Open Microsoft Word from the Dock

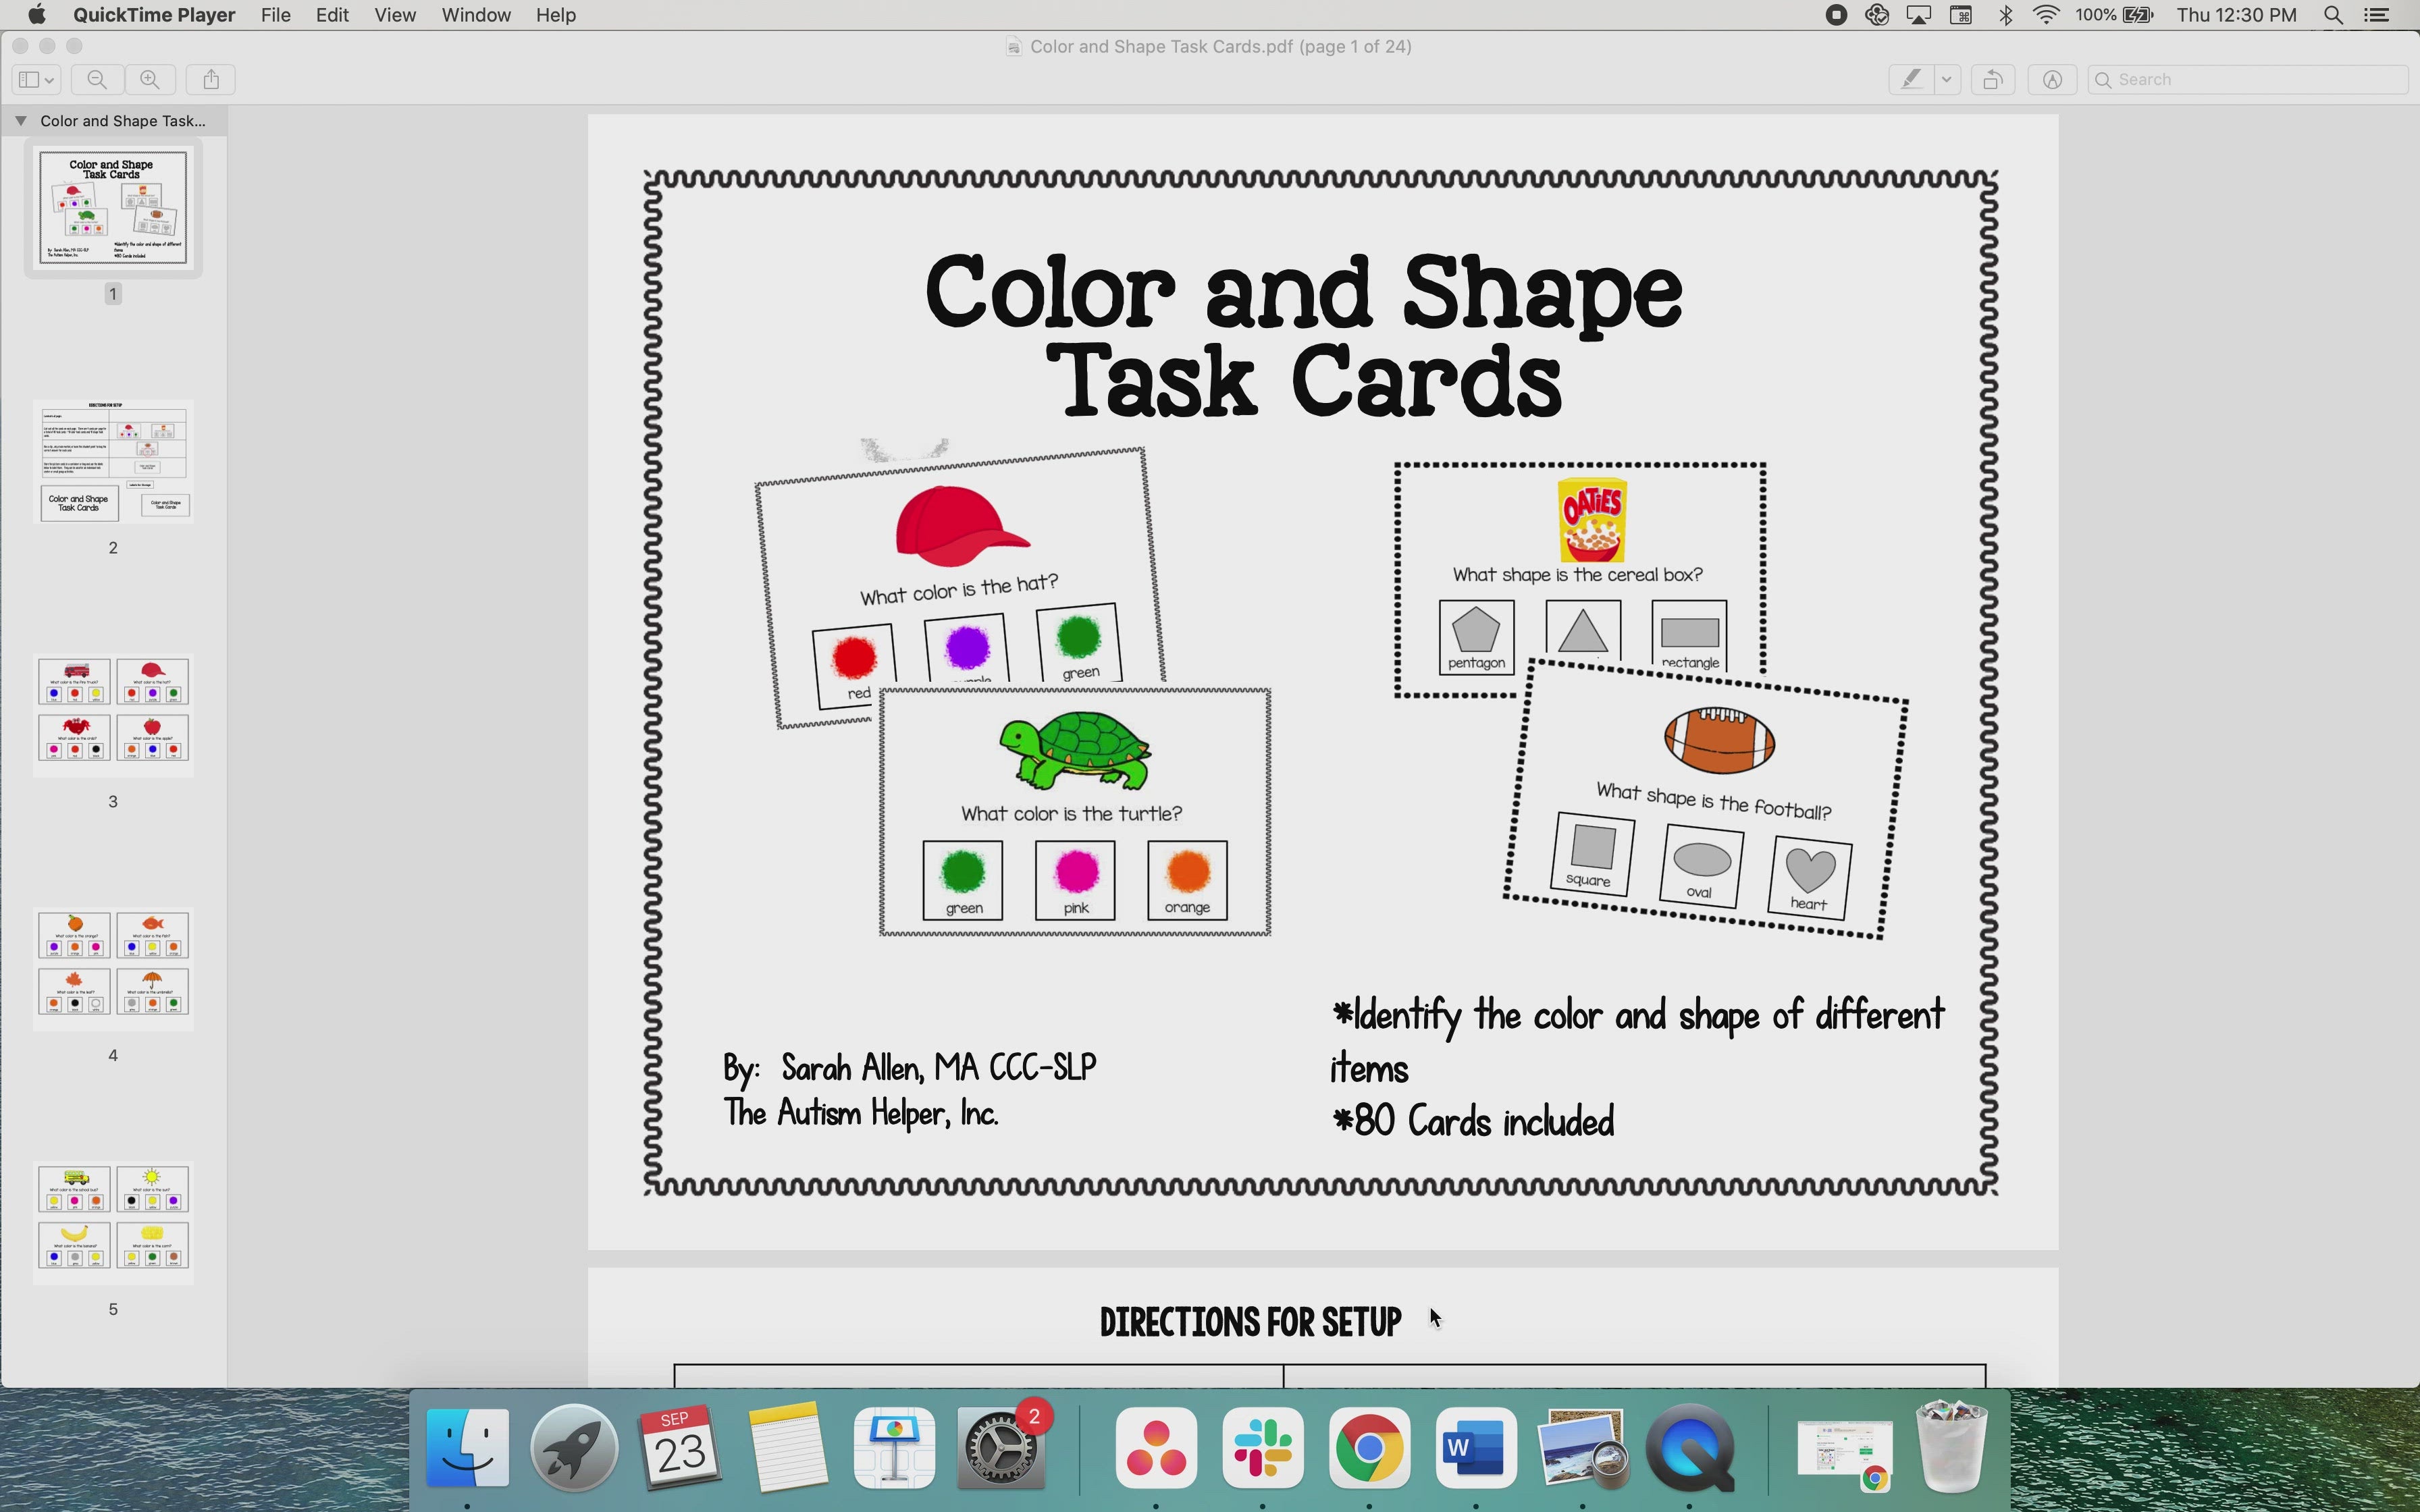[x=1476, y=1447]
